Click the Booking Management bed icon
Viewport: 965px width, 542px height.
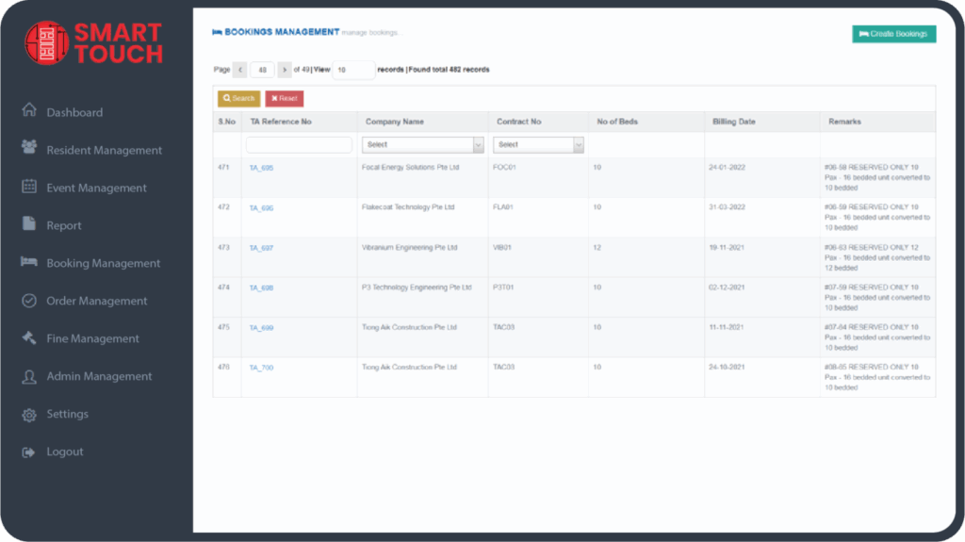point(29,262)
